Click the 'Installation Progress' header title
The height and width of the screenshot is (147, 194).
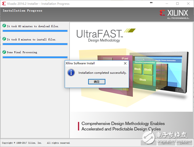[22, 11]
